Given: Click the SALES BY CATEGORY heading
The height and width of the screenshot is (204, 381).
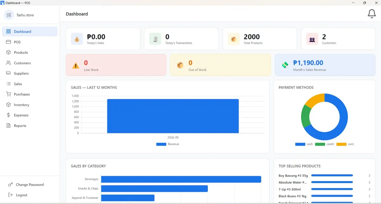Looking at the screenshot, I should pyautogui.click(x=88, y=166).
